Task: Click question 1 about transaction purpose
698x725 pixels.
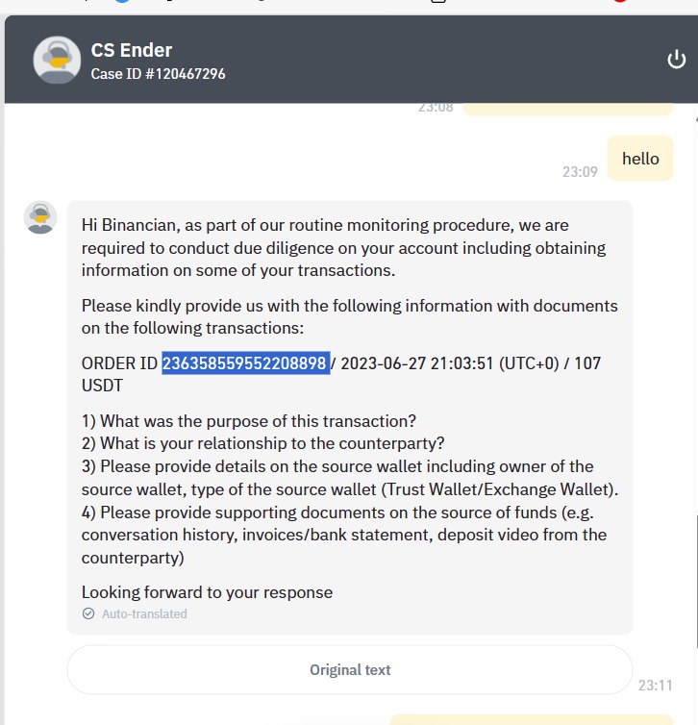Action: coord(249,421)
